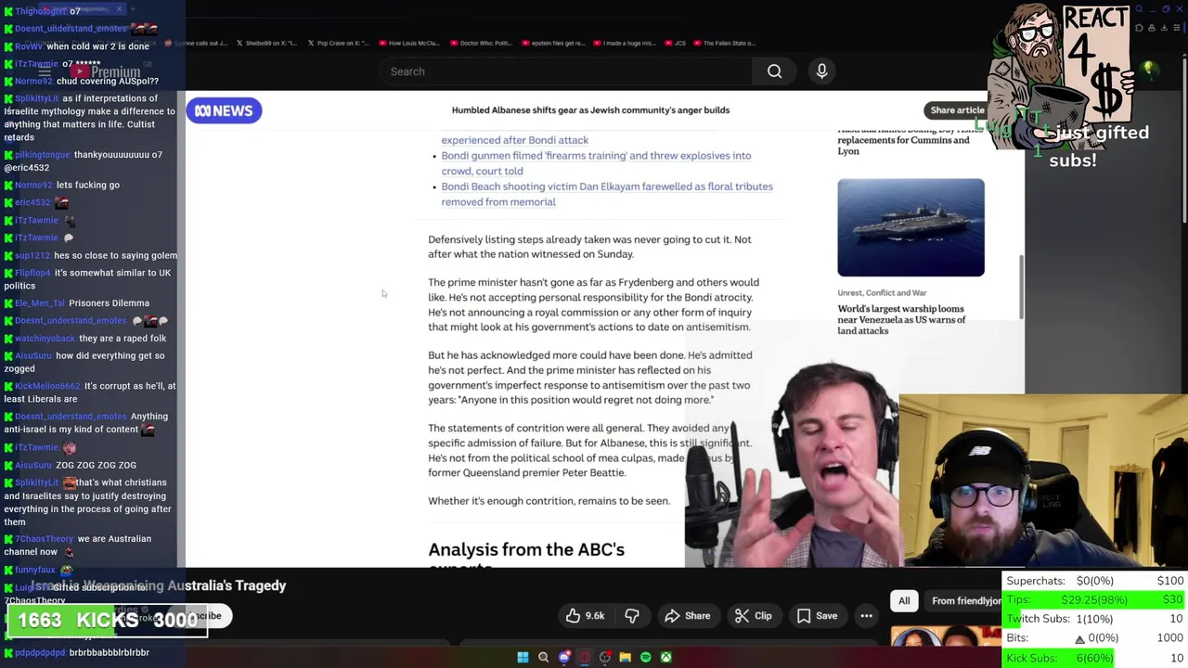Open the Windows Start menu

(x=523, y=658)
